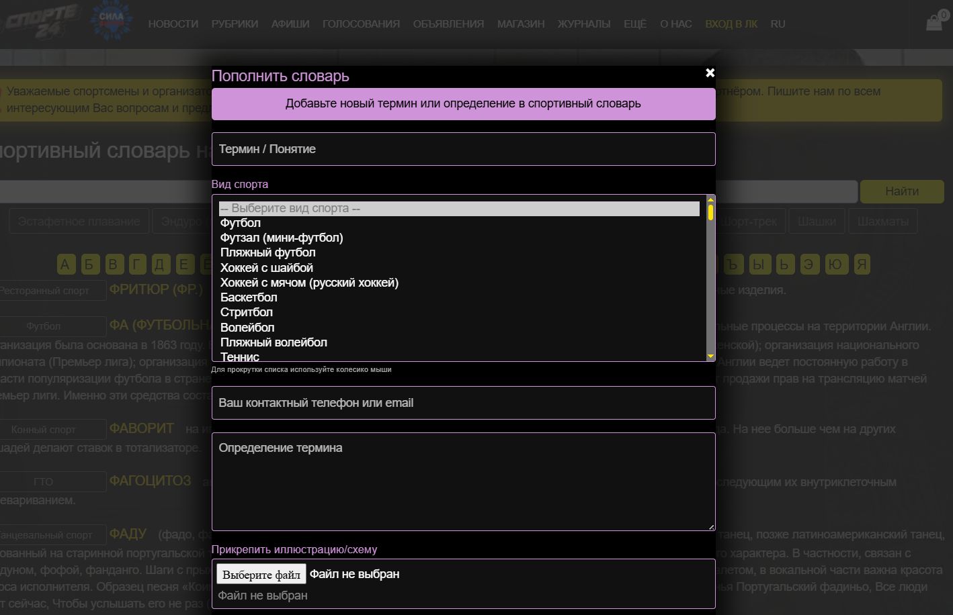Click the Сила logo badge
Image resolution: width=953 pixels, height=615 pixels.
point(112,20)
